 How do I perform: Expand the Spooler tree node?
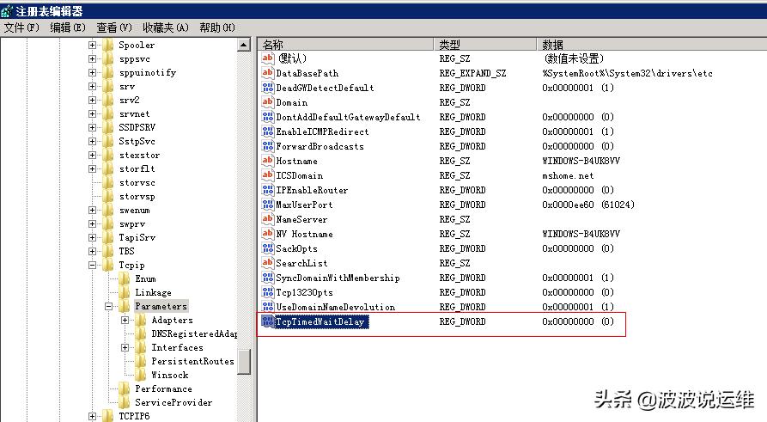pyautogui.click(x=92, y=45)
